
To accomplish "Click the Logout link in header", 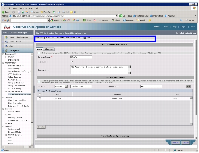I will (184, 27).
